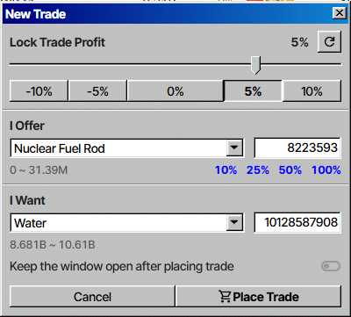Offer 10% of Nuclear Fuel Rod
The width and height of the screenshot is (351, 317).
click(226, 170)
